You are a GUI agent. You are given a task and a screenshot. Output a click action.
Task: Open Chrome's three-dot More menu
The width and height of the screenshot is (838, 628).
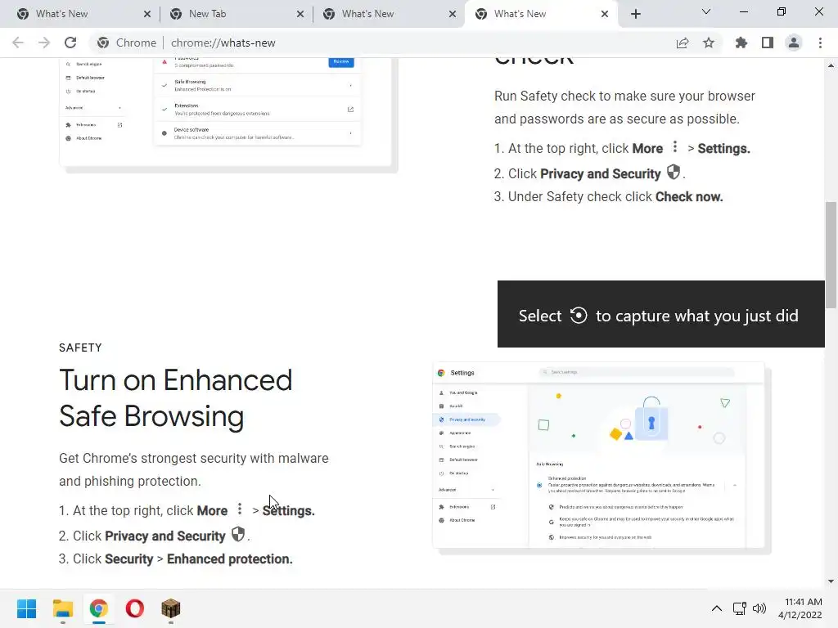pyautogui.click(x=820, y=43)
